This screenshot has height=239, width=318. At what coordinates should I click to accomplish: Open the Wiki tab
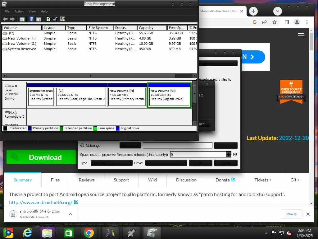point(152,180)
